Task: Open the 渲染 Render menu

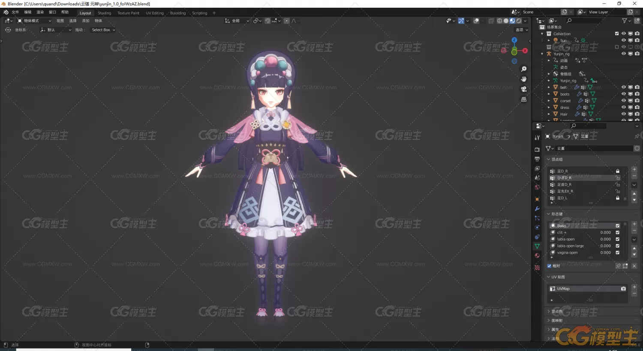Action: click(40, 12)
